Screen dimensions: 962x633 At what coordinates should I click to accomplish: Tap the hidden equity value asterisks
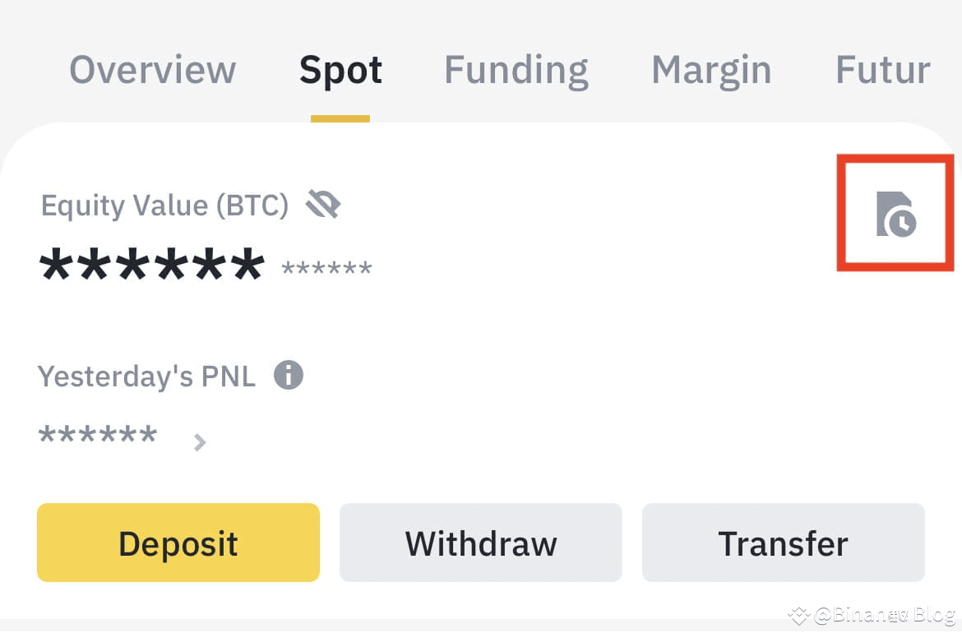[151, 265]
